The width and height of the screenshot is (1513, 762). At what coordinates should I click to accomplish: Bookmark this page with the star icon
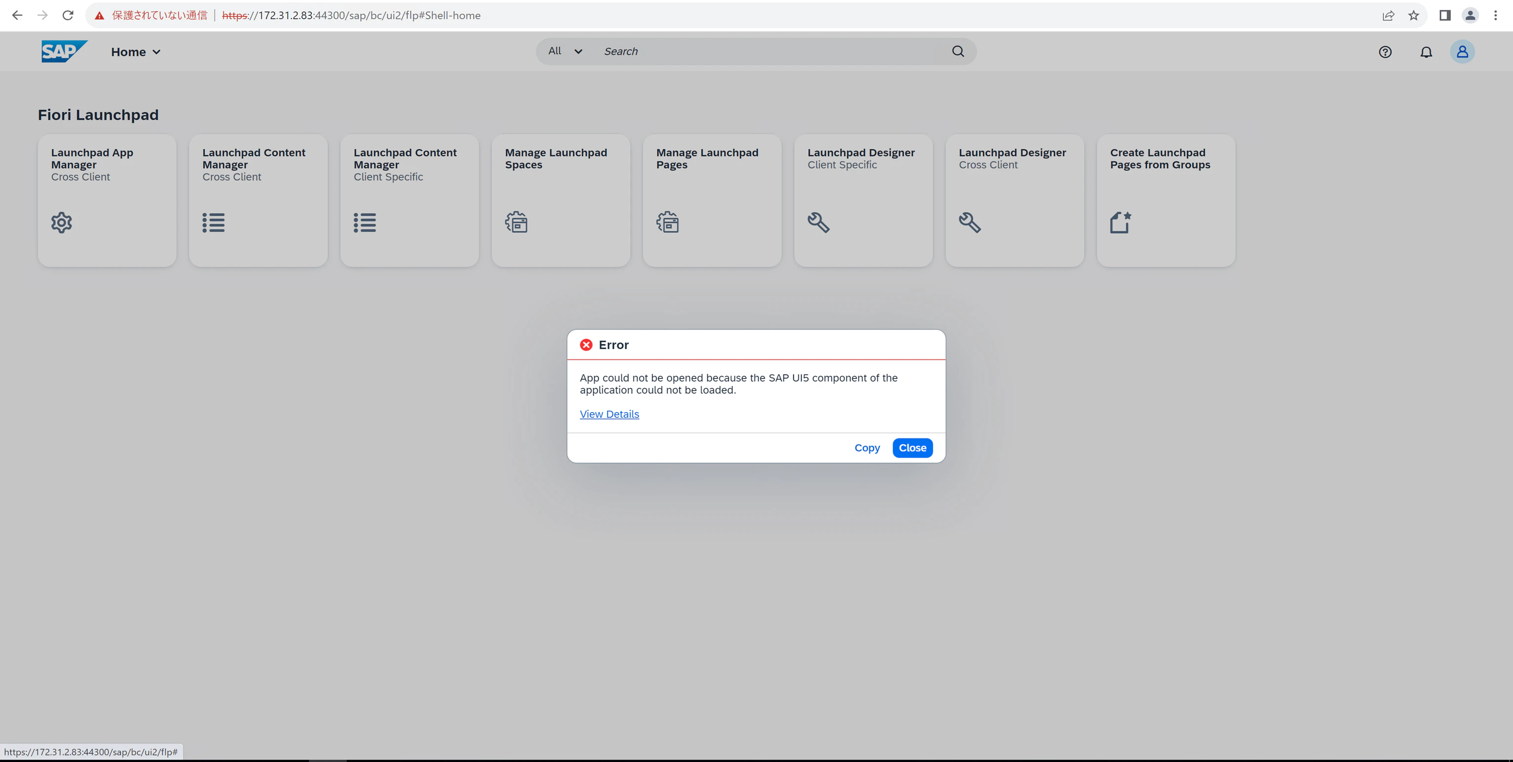point(1414,15)
